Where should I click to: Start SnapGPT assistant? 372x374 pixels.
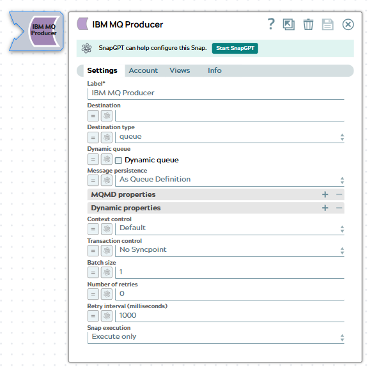click(235, 48)
